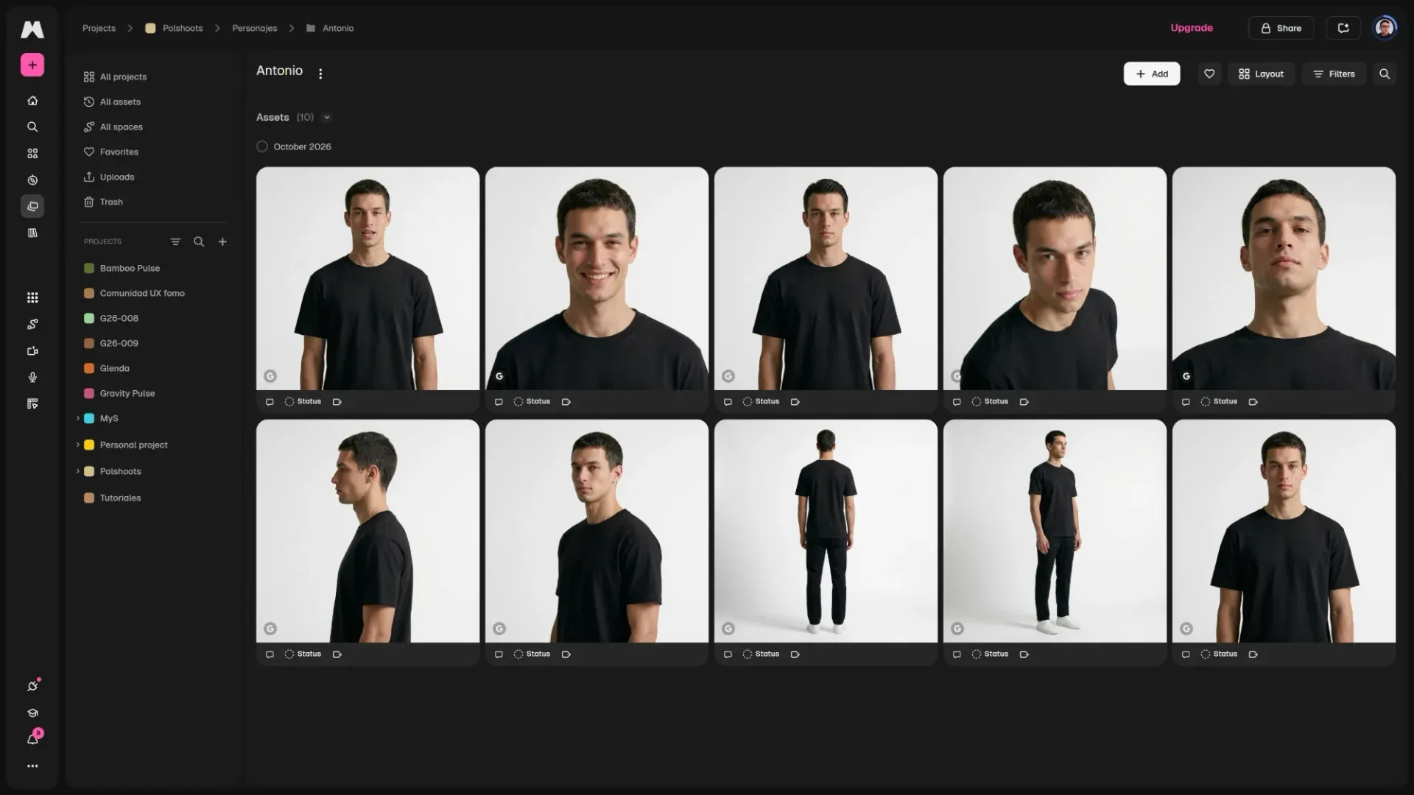
Task: Open the Home icon in left rail
Action: point(32,101)
